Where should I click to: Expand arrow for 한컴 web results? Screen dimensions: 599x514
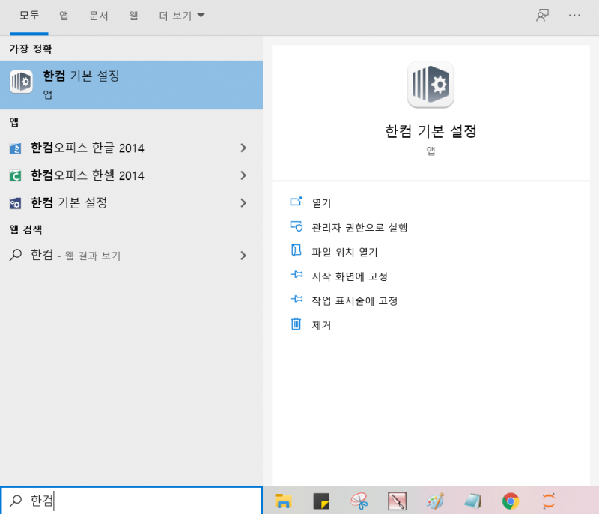[x=243, y=256]
